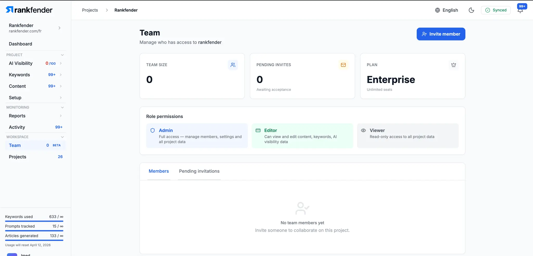Click the Keywords used 633 / ∞ value
The width and height of the screenshot is (533, 256).
[x=56, y=217]
